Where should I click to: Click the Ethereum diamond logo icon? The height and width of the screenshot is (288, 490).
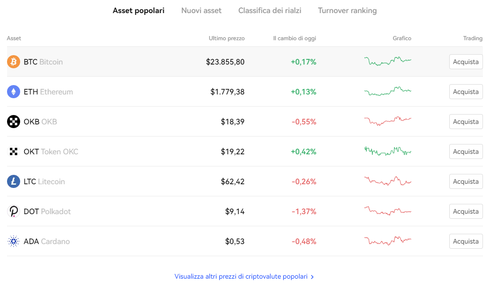point(14,92)
